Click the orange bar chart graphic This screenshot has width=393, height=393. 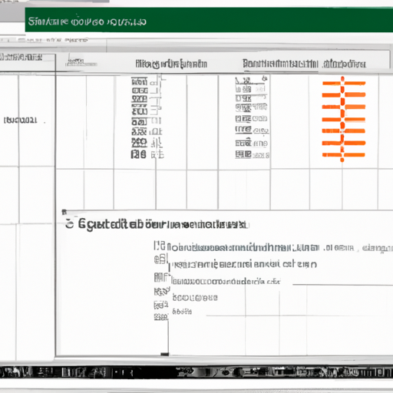(x=343, y=119)
